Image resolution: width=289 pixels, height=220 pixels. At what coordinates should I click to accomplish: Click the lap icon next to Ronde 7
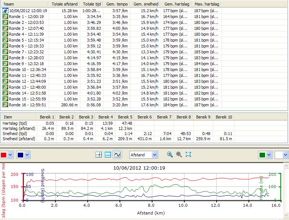5,52
